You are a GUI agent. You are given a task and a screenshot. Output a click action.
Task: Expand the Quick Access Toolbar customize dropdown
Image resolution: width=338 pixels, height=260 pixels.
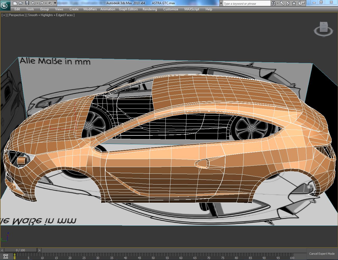[x=55, y=3]
